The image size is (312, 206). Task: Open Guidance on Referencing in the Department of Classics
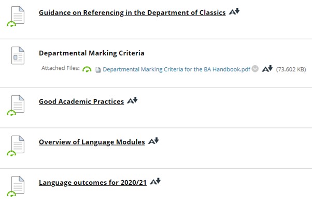pyautogui.click(x=132, y=13)
